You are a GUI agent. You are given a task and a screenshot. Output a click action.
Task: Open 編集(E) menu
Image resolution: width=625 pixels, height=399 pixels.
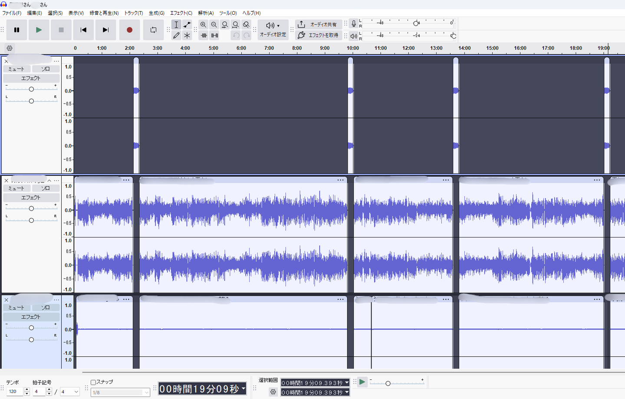[x=35, y=13]
